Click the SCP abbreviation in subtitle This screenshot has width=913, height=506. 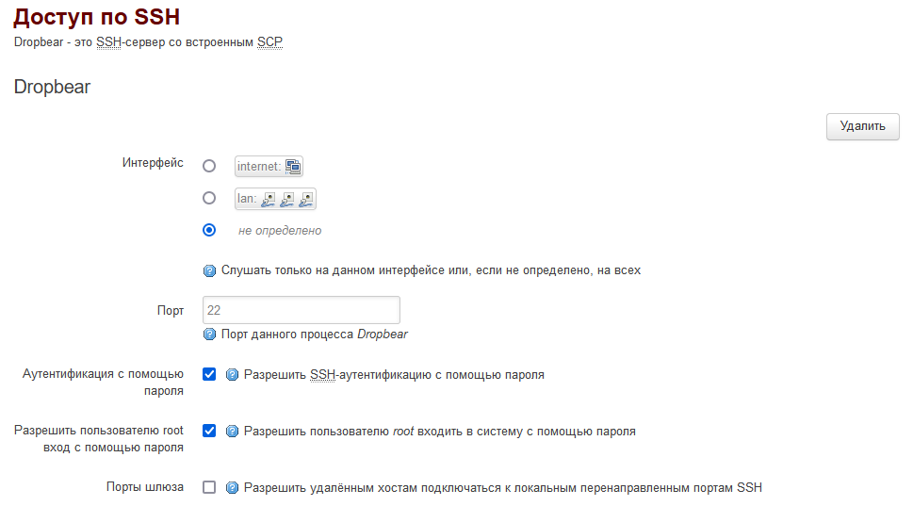click(x=269, y=42)
